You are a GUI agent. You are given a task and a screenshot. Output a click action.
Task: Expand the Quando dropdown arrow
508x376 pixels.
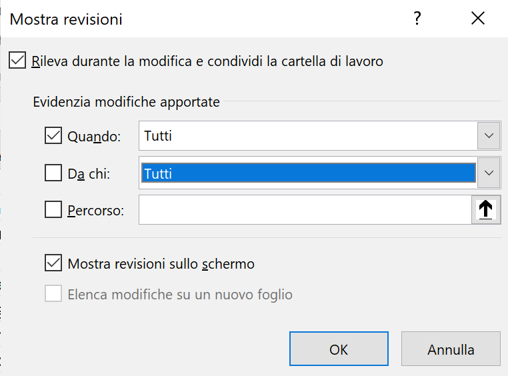tap(489, 136)
